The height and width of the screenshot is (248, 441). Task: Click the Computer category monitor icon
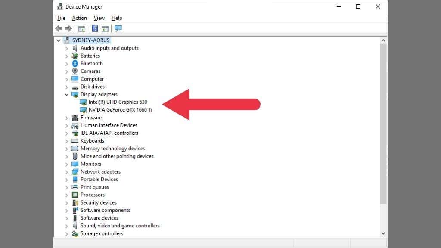pos(75,79)
